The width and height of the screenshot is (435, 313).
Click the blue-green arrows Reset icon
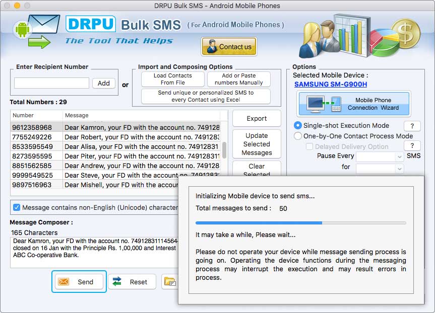pyautogui.click(x=117, y=282)
